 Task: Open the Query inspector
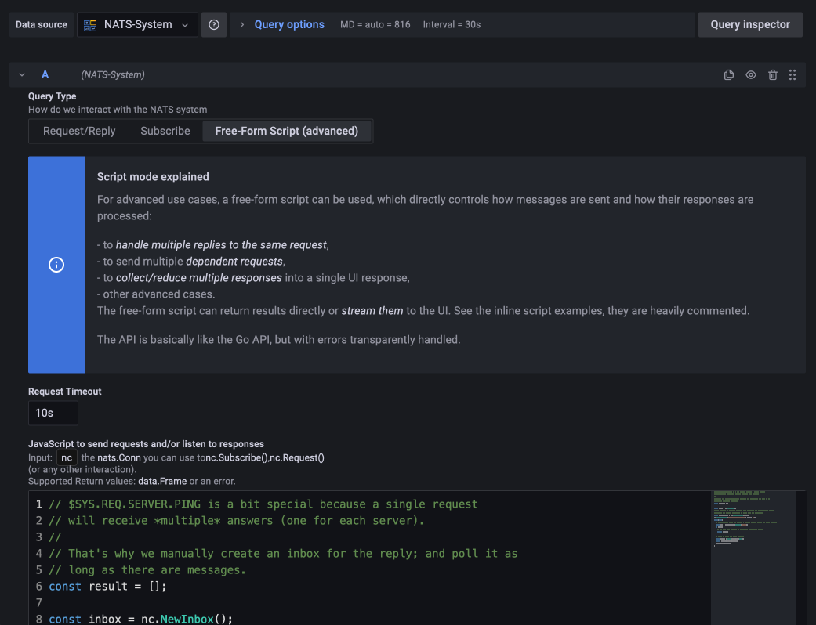coord(750,24)
